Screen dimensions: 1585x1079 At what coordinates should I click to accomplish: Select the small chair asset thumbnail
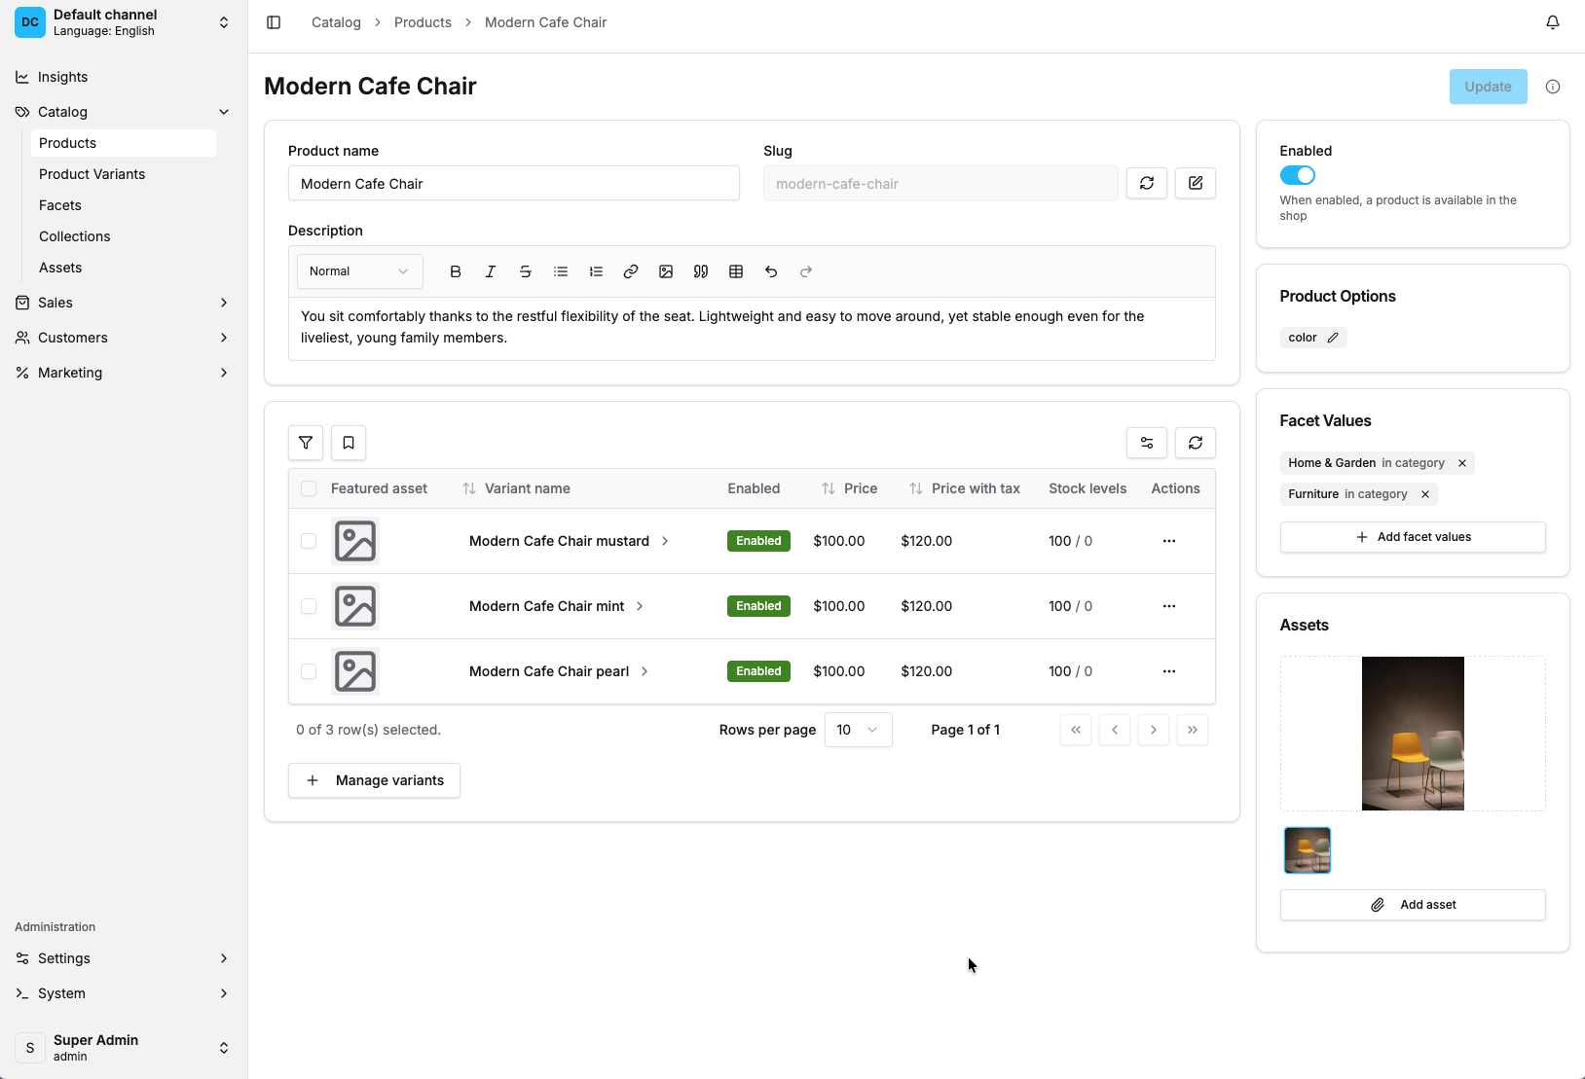pos(1308,850)
